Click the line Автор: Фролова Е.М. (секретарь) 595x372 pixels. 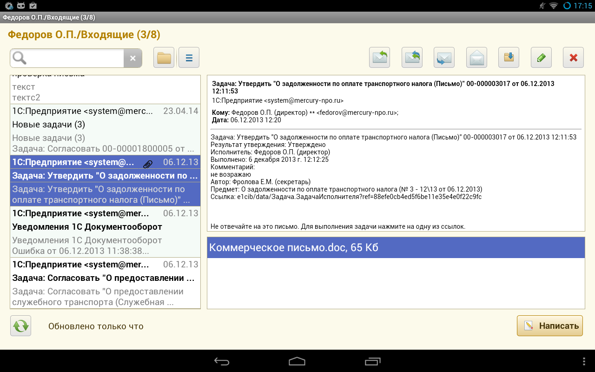tap(260, 182)
